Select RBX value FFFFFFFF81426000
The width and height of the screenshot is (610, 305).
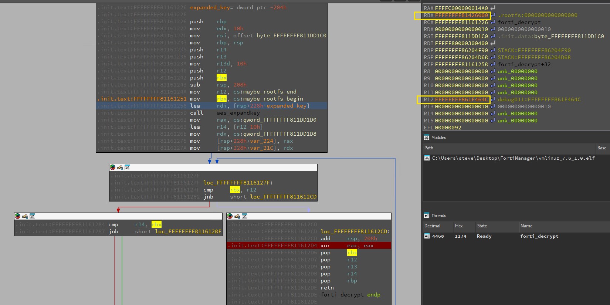[461, 15]
